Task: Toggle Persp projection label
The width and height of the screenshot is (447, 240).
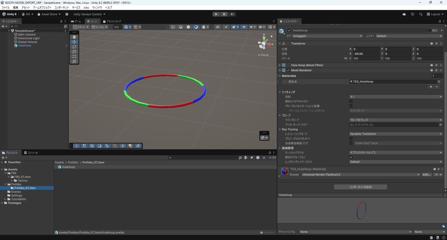Action: pos(263,55)
